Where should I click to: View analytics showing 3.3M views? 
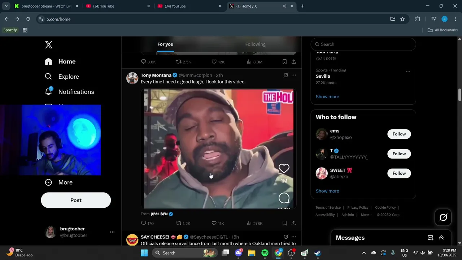click(254, 62)
